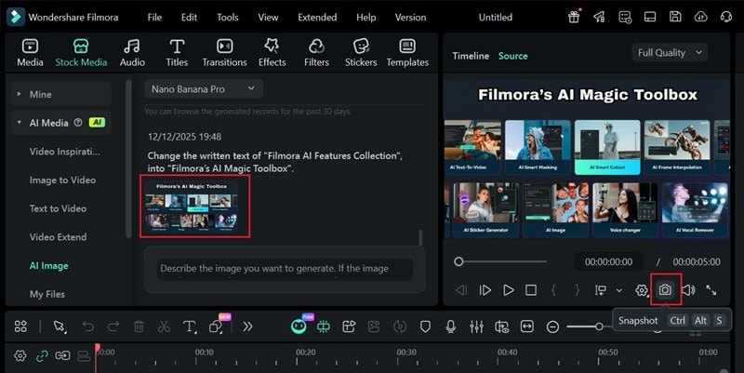Image resolution: width=744 pixels, height=373 pixels.
Task: Click the gift box icon
Action: point(574,17)
